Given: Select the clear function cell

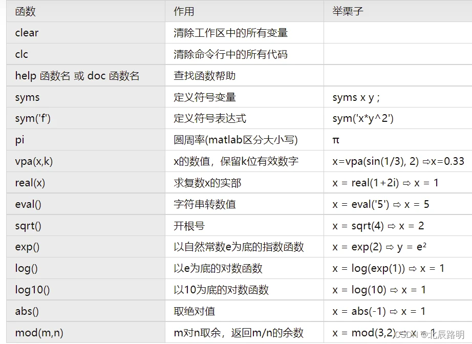Looking at the screenshot, I should (27, 33).
